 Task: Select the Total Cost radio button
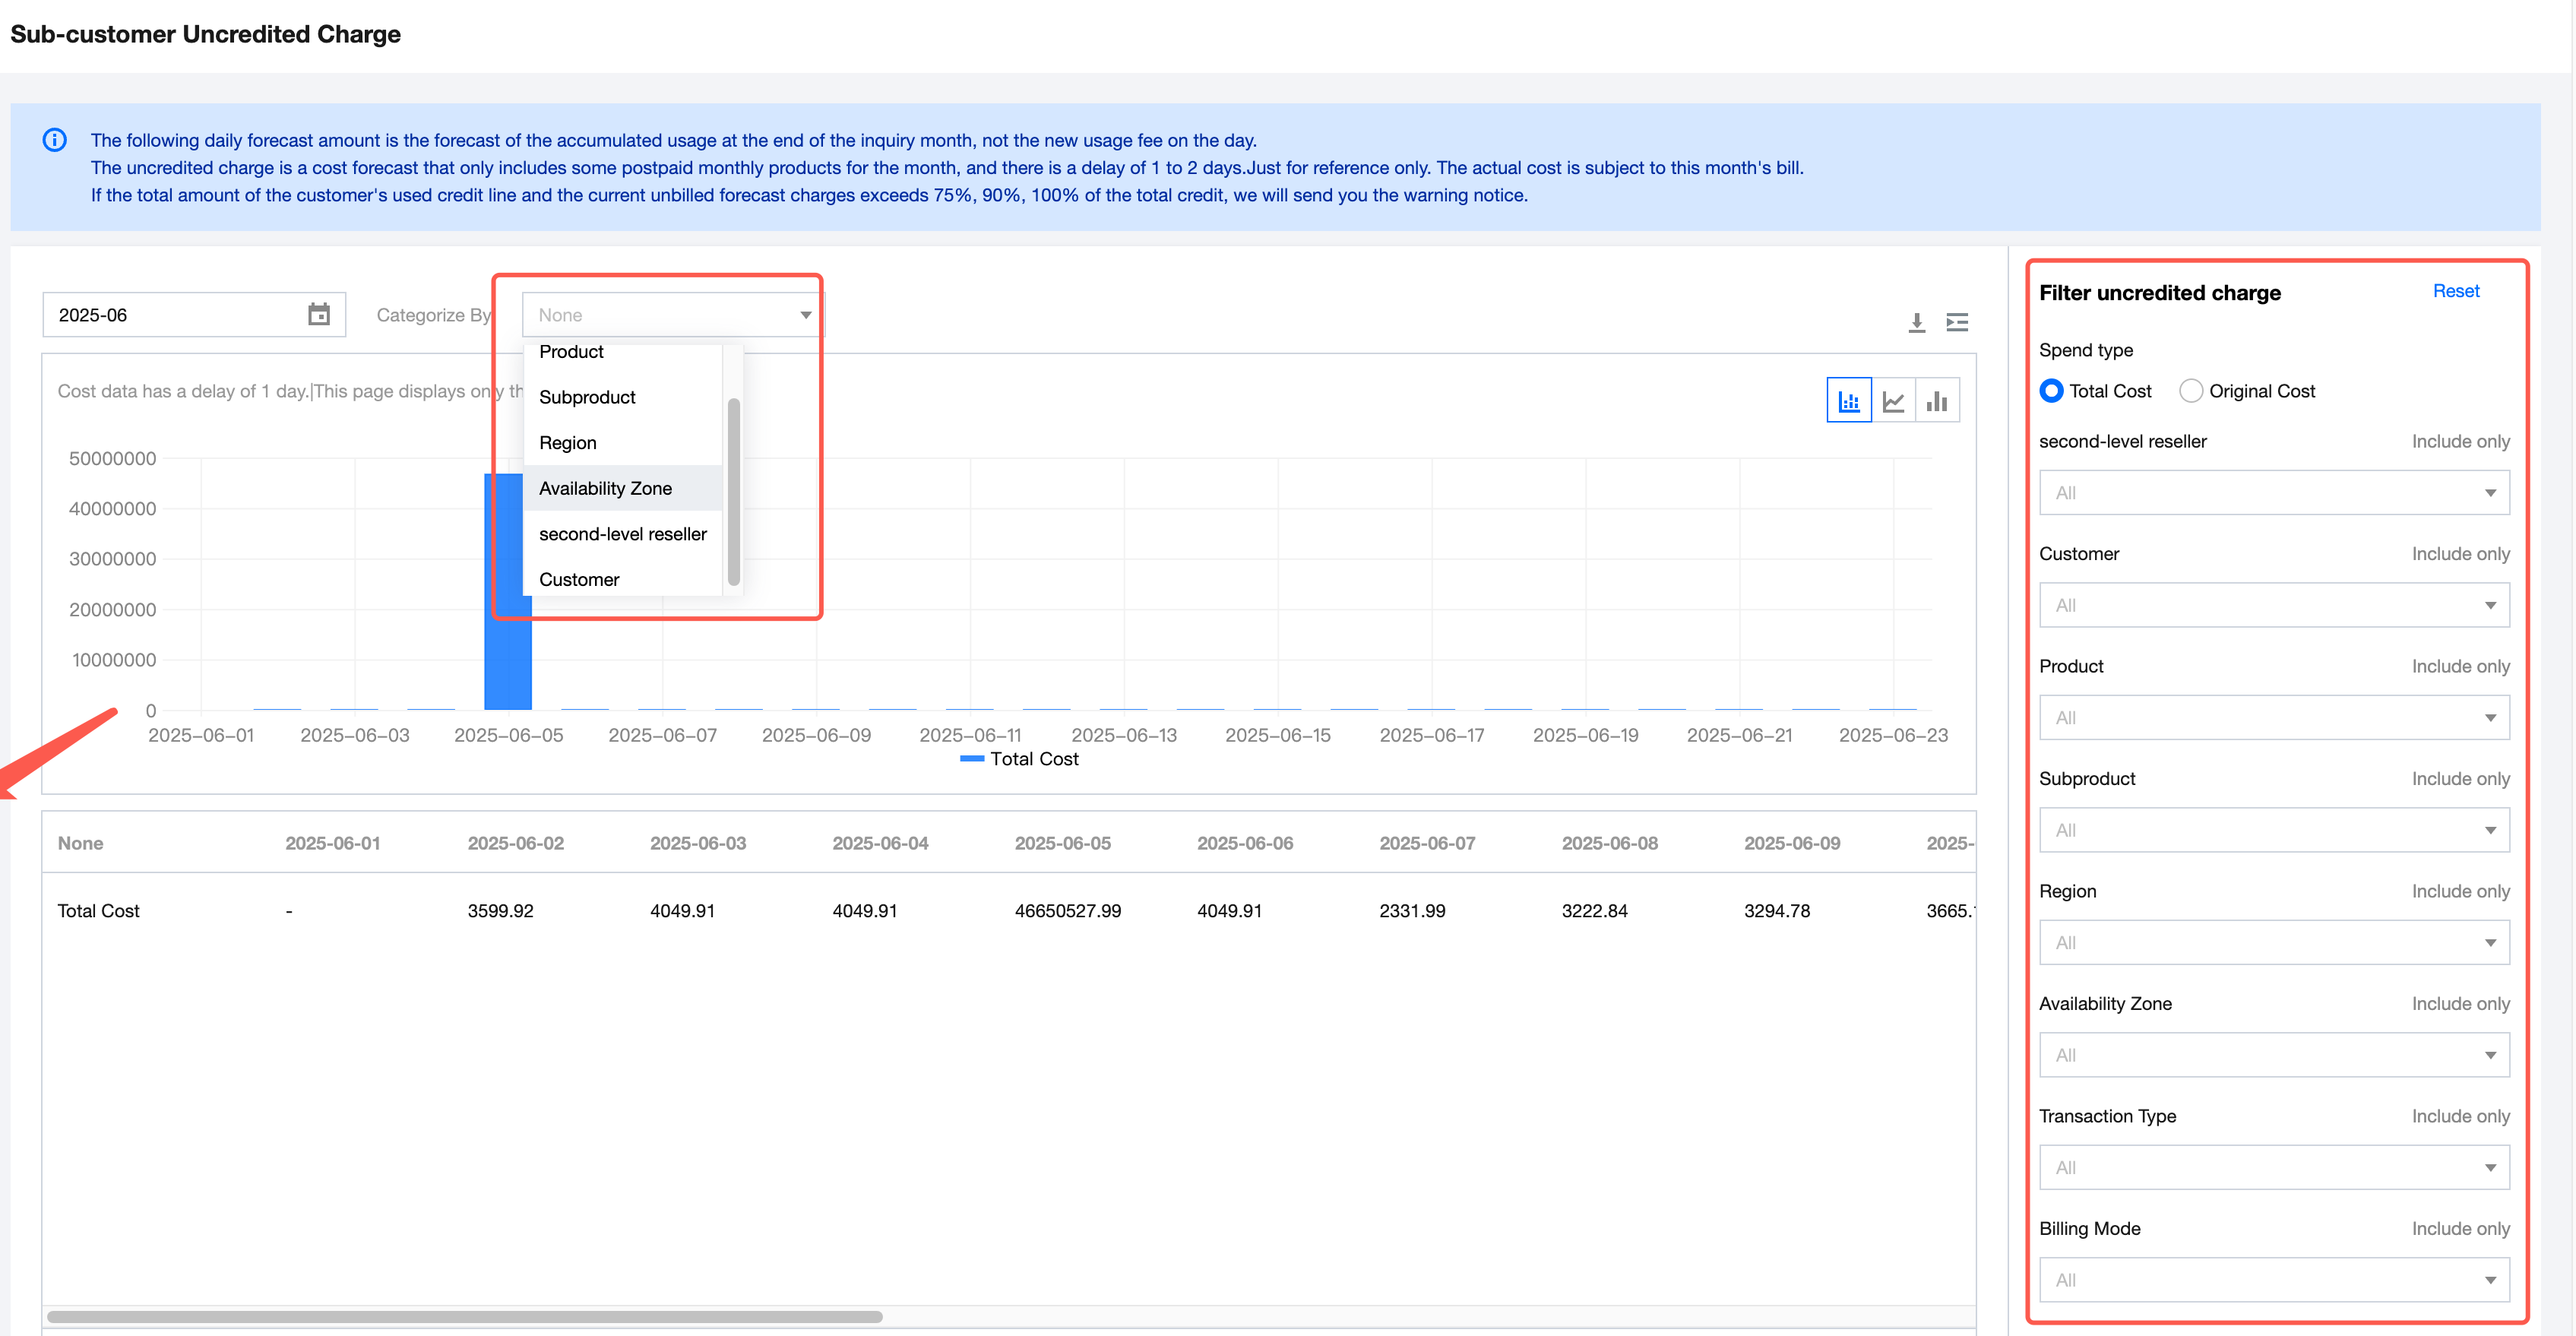pos(2051,391)
